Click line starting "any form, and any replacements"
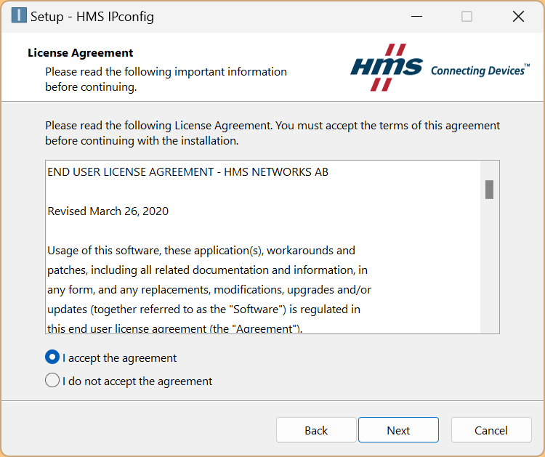Viewport: 545px width, 457px height. [x=209, y=290]
